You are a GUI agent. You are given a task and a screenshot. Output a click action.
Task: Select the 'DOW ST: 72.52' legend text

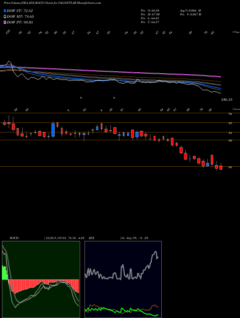tap(20, 11)
